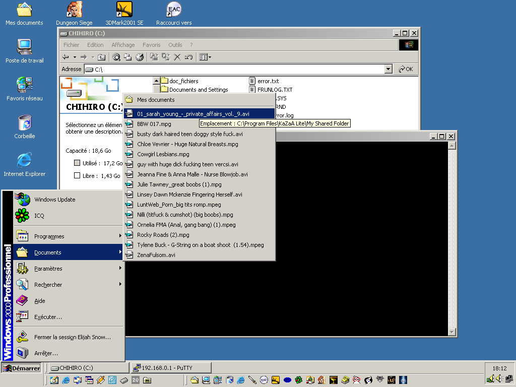The width and height of the screenshot is (516, 387).
Task: Select the FRUNLOG.TXT file
Action: point(271,90)
